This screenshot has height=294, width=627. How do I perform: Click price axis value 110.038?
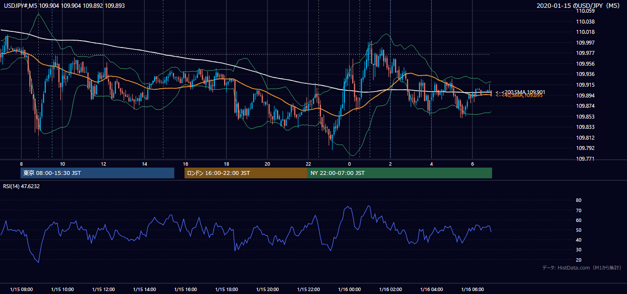[x=585, y=22]
